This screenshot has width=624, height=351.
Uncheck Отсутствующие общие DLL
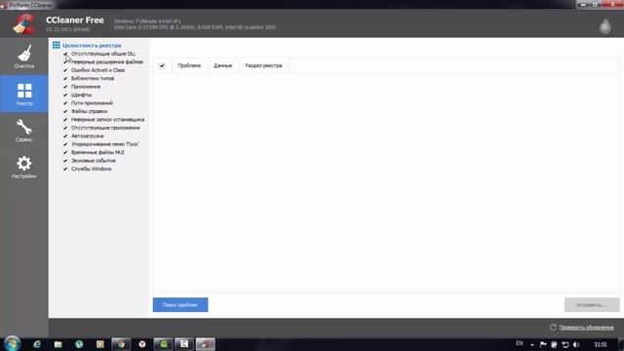coord(65,54)
